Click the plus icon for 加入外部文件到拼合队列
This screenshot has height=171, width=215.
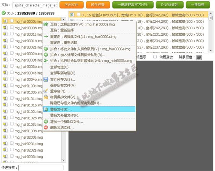click(x=46, y=55)
